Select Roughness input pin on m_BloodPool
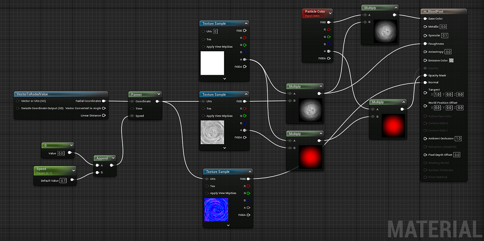 click(426, 44)
